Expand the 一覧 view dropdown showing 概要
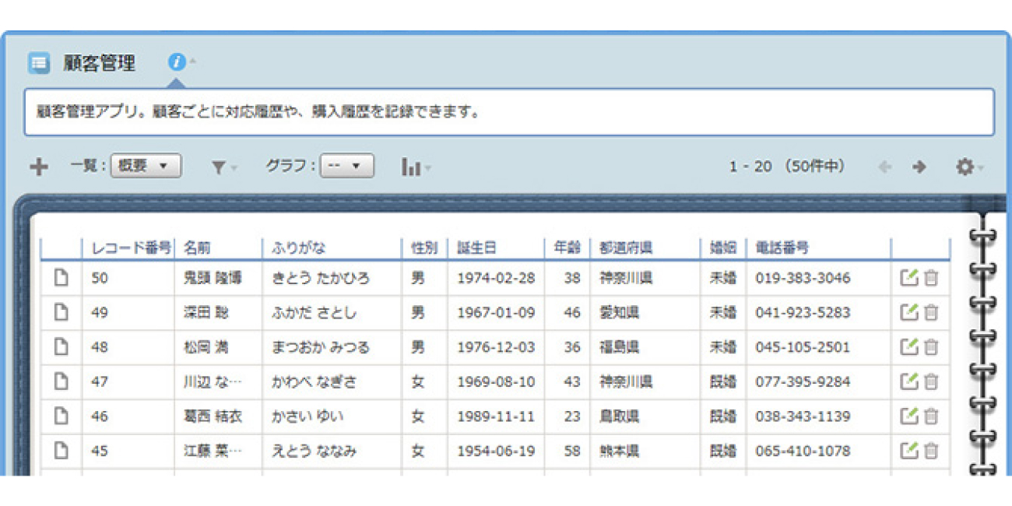 [x=146, y=166]
